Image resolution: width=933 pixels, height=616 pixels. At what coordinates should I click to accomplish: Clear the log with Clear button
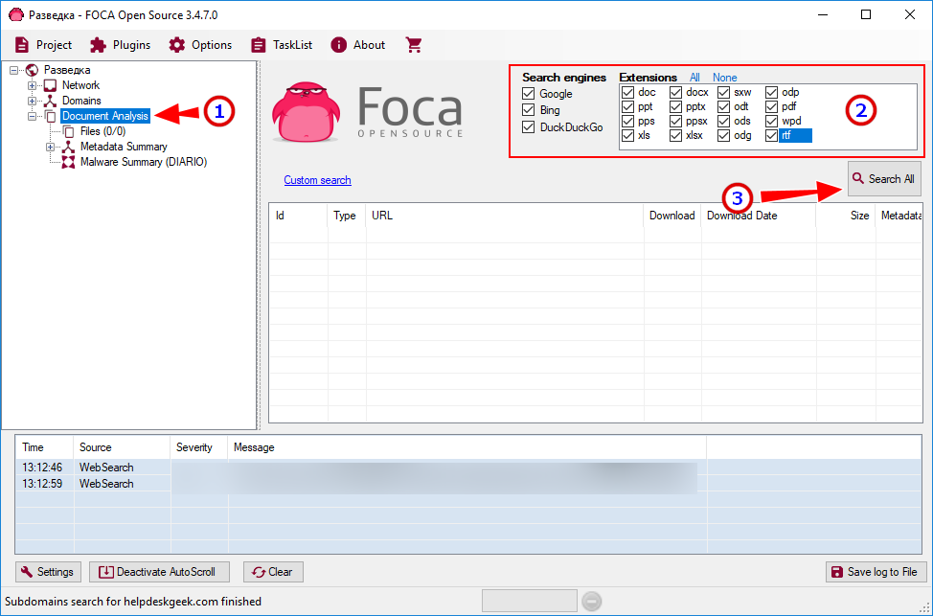[273, 572]
